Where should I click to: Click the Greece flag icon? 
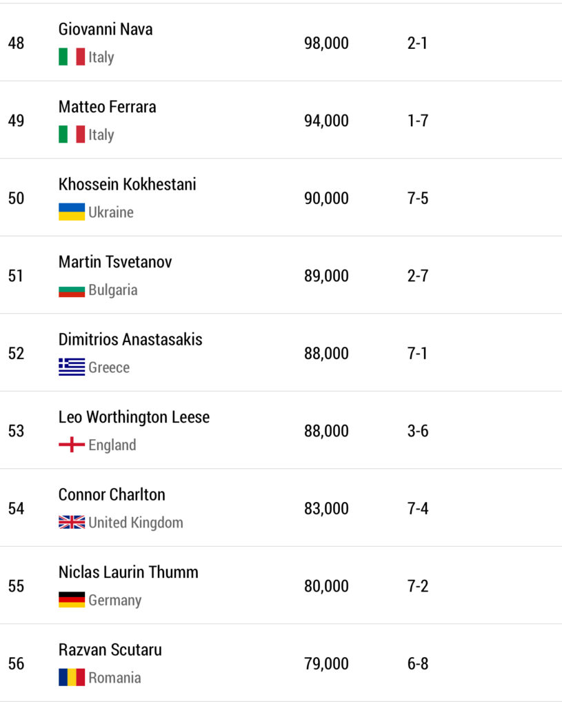click(72, 367)
